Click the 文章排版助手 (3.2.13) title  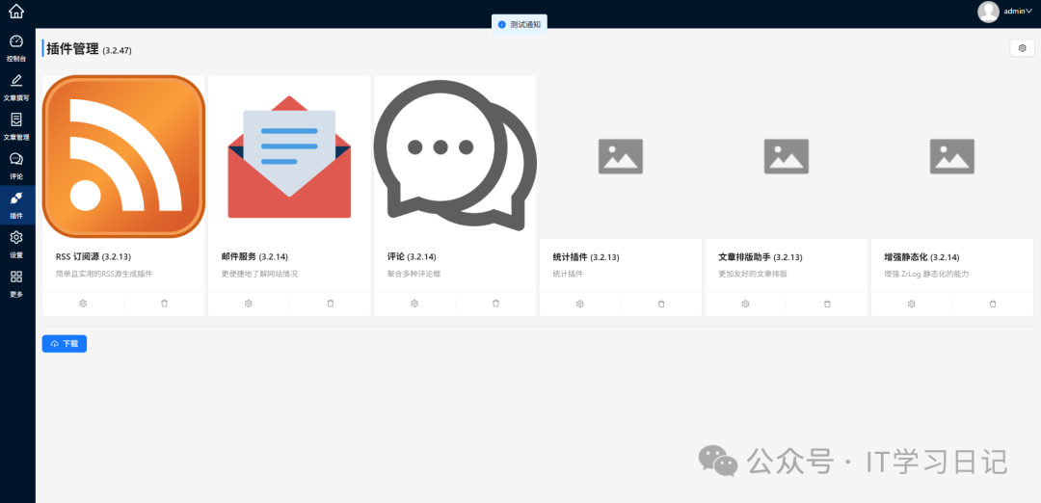(761, 257)
